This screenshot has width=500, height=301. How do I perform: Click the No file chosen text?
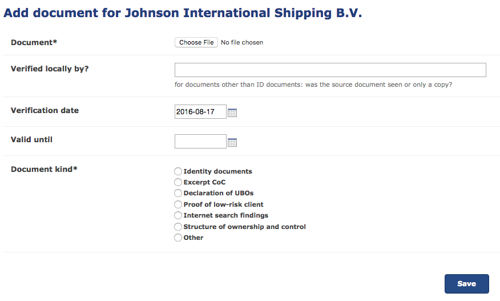coord(242,42)
